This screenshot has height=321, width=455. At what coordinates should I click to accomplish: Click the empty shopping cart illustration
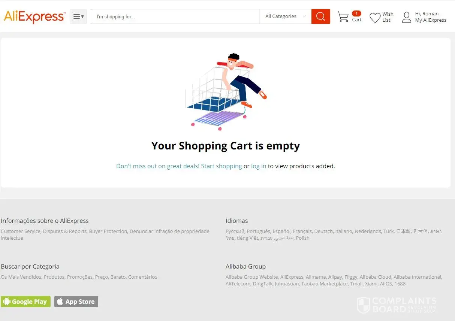(225, 92)
